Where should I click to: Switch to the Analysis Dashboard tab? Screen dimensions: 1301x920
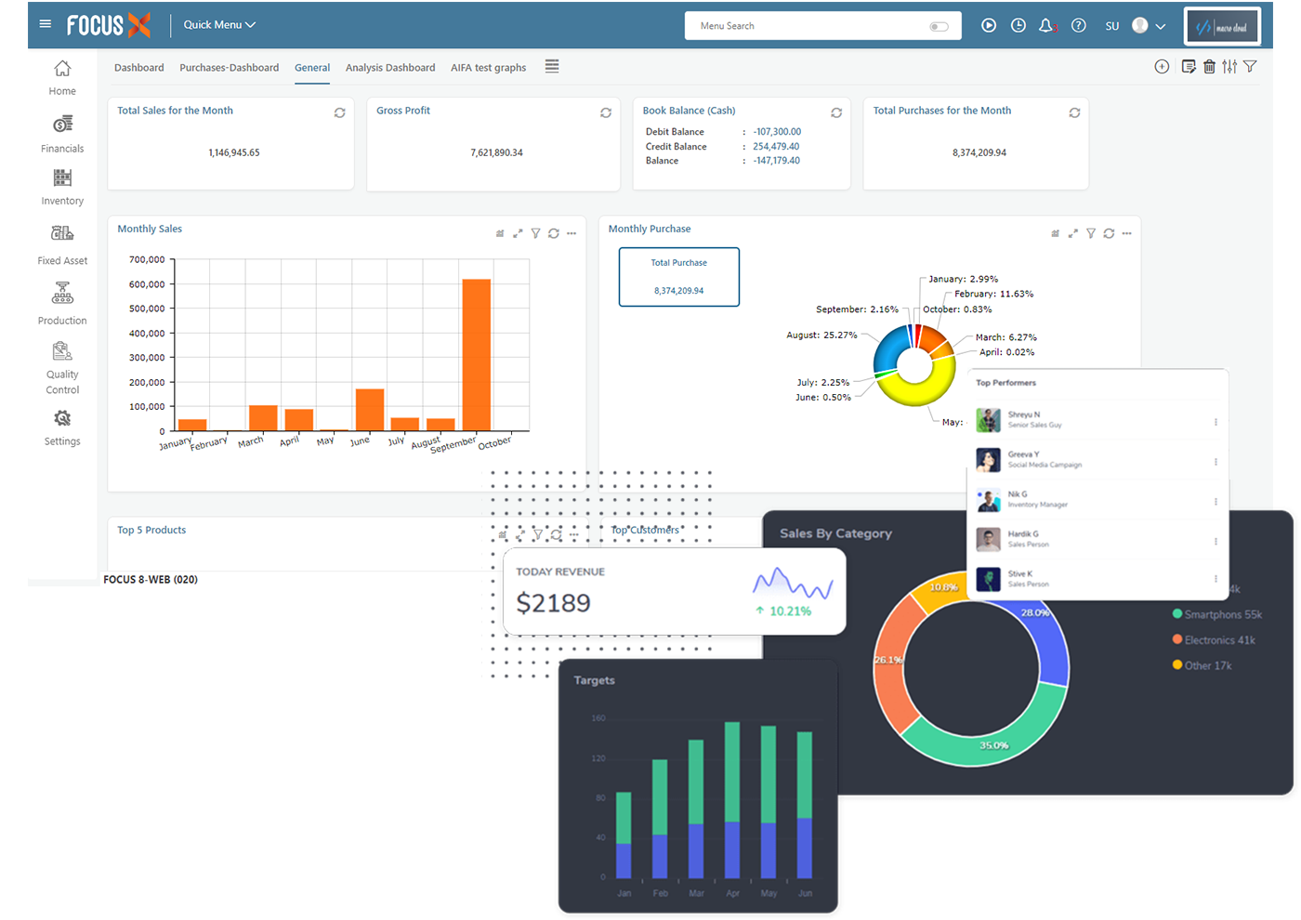390,68
